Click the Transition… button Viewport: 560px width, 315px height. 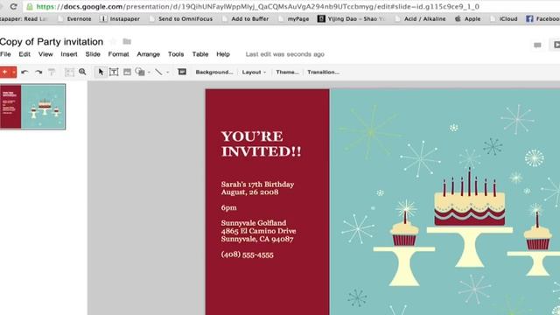[x=323, y=72]
